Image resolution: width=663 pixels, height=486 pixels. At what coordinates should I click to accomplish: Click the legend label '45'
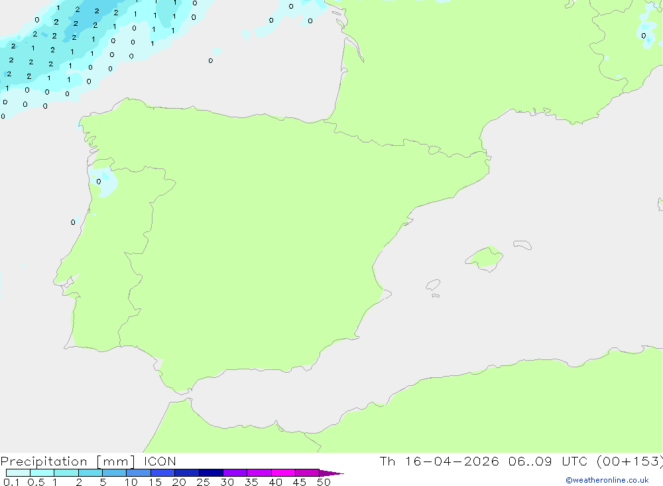[x=300, y=482]
